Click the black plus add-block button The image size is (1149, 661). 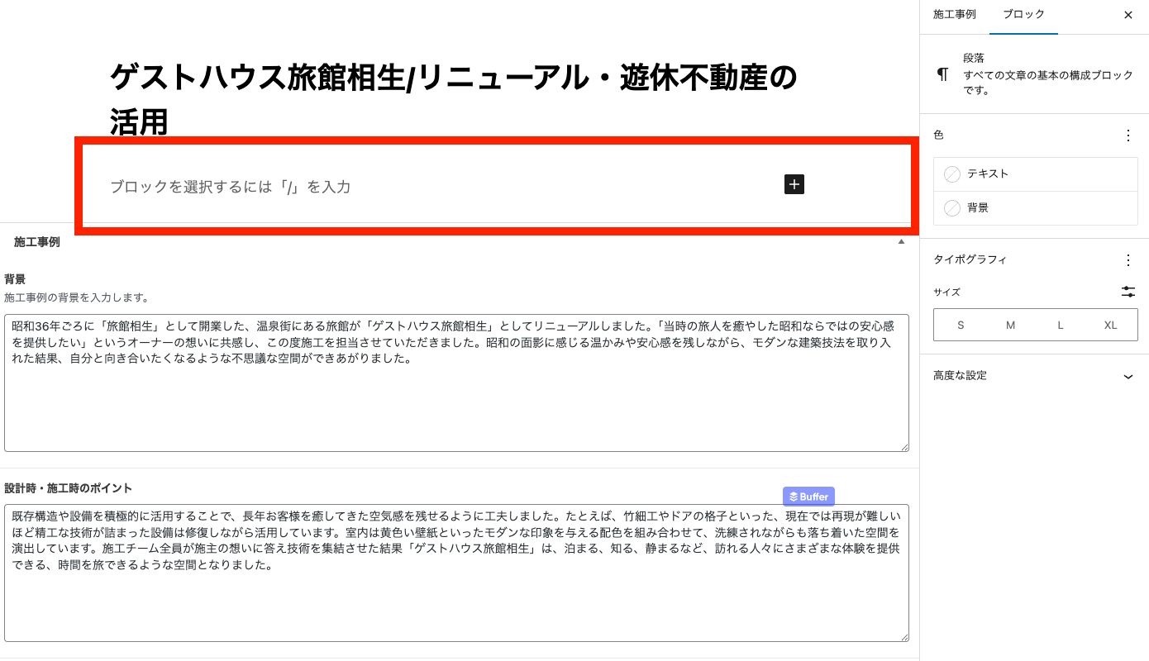[794, 184]
